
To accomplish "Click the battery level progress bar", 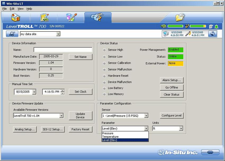I will click(198, 26).
